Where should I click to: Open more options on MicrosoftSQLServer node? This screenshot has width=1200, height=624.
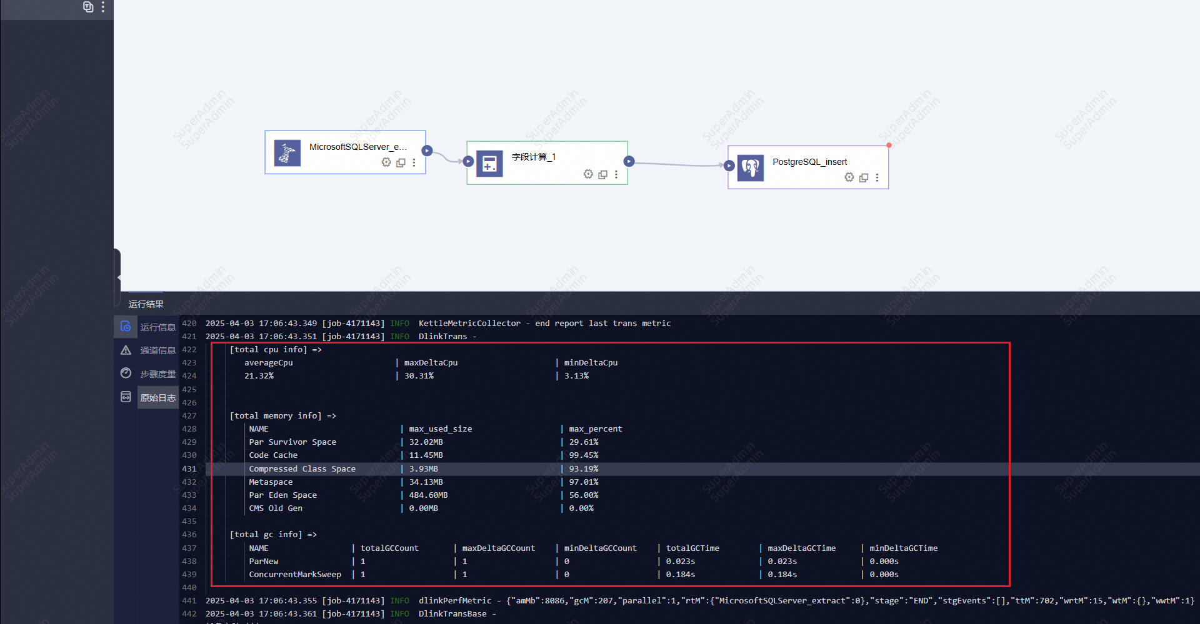click(414, 162)
